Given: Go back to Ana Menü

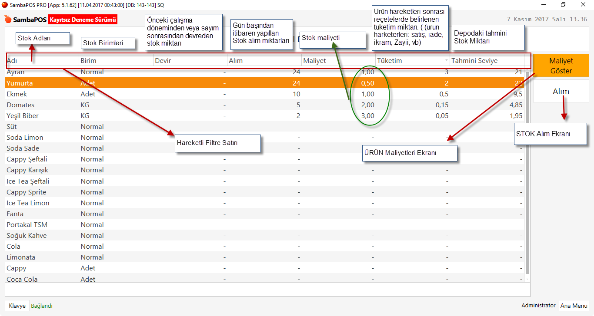Looking at the screenshot, I should tap(574, 306).
